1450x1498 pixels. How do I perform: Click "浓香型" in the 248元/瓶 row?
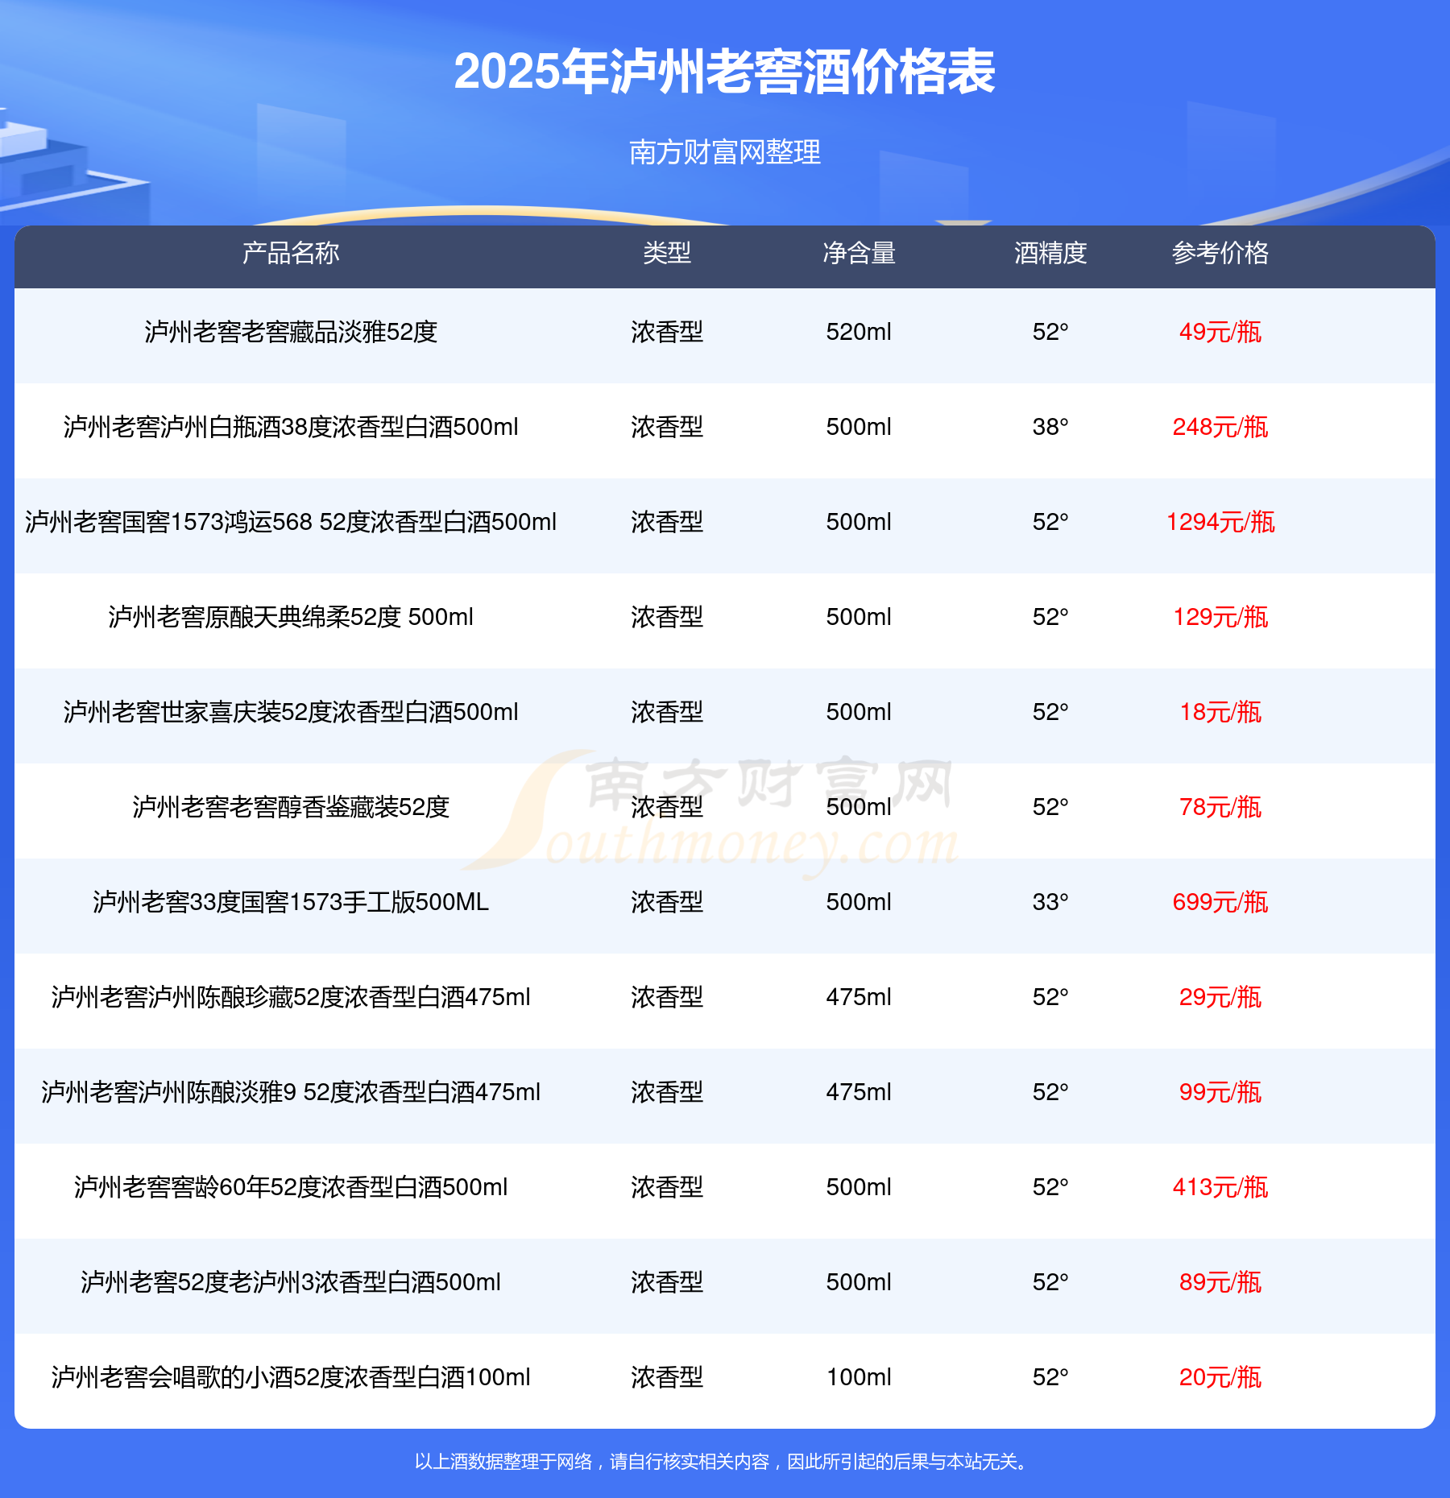pos(667,427)
